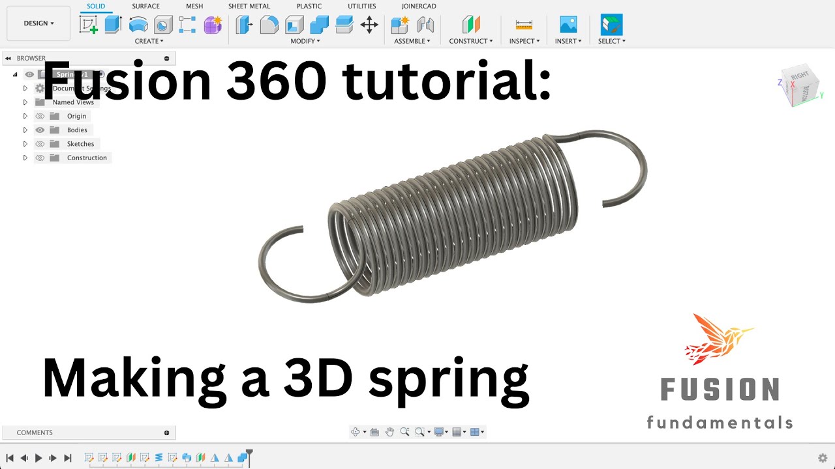
Task: Select the Create Form tool
Action: (213, 25)
